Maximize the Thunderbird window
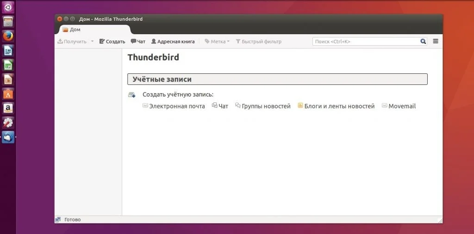 click(73, 19)
